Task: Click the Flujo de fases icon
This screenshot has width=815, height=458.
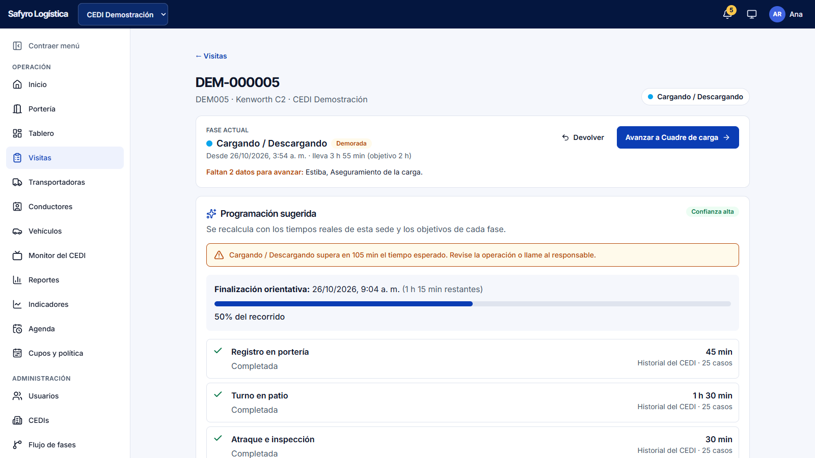Action: pyautogui.click(x=17, y=445)
